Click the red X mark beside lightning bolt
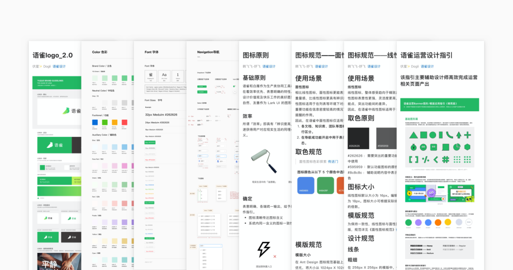Screen dimensions: 513x270 (275, 257)
